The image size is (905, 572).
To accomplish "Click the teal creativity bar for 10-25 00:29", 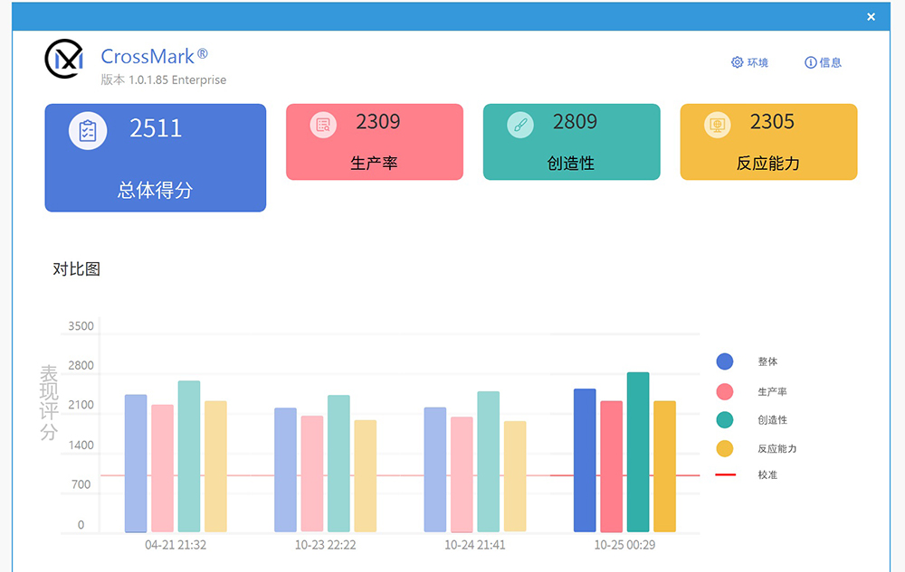I will [638, 452].
